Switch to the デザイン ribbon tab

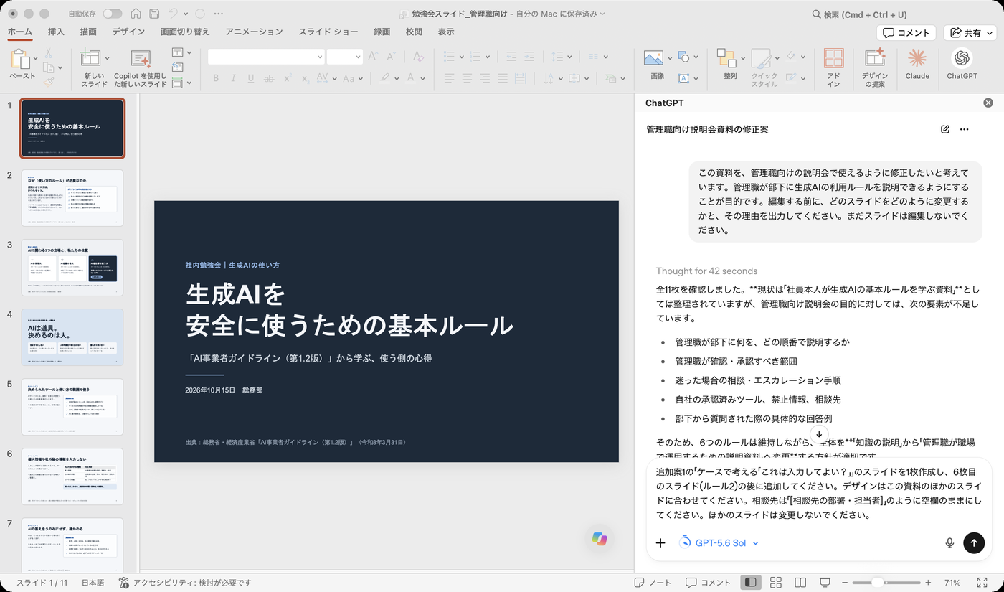[128, 32]
